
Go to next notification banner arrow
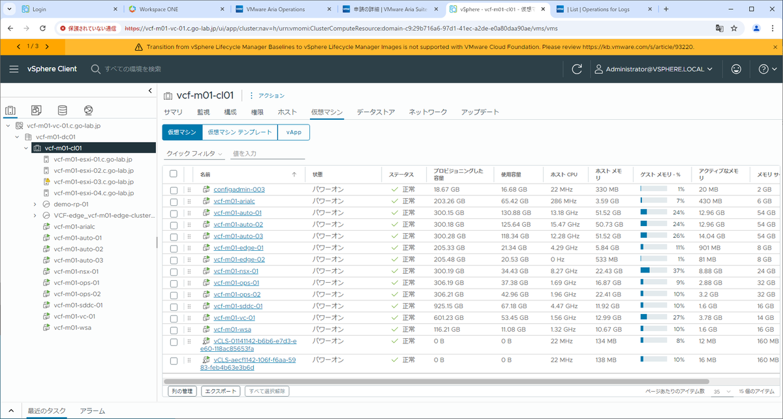click(47, 46)
